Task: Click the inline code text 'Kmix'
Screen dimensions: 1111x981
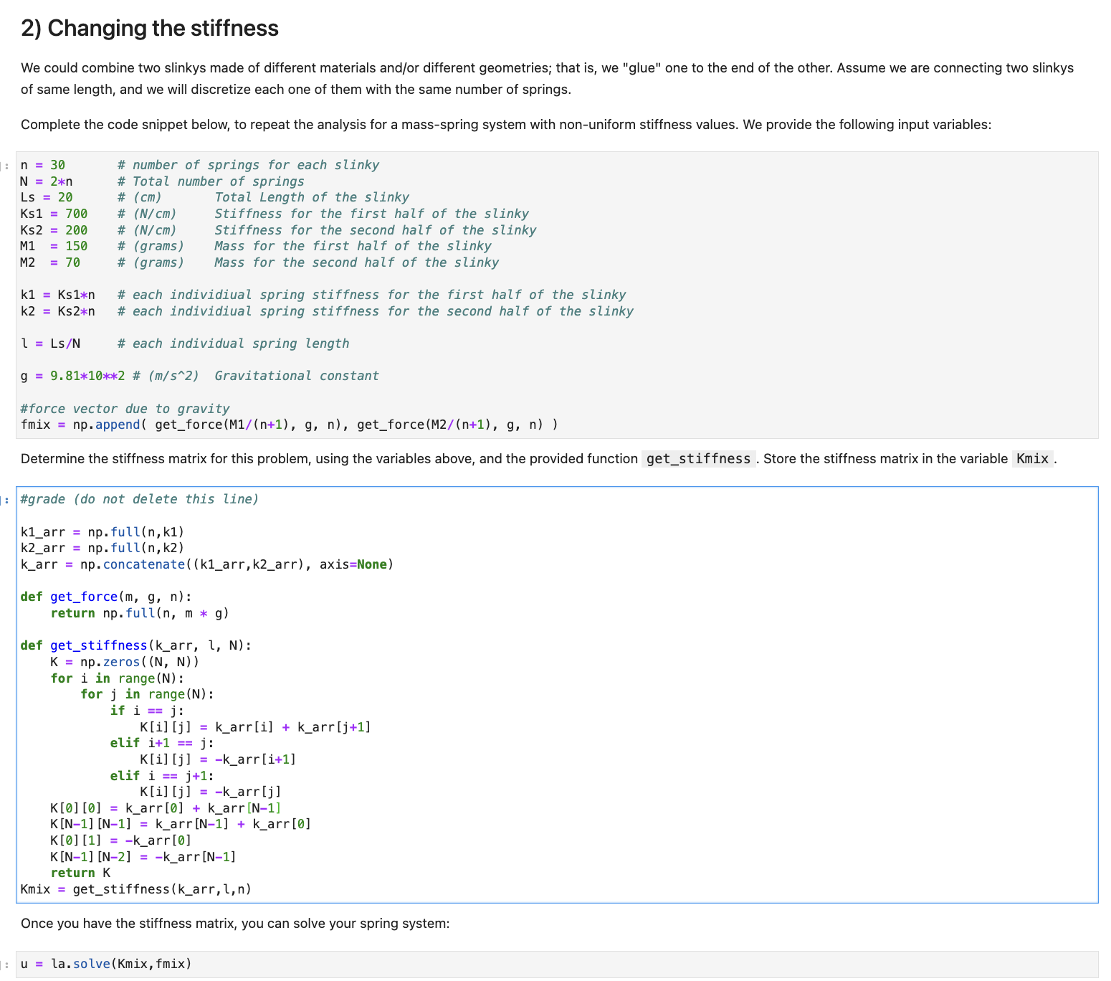Action: (1031, 458)
